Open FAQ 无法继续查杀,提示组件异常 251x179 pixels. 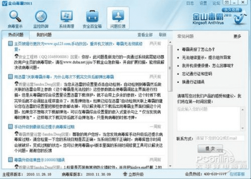206,58
